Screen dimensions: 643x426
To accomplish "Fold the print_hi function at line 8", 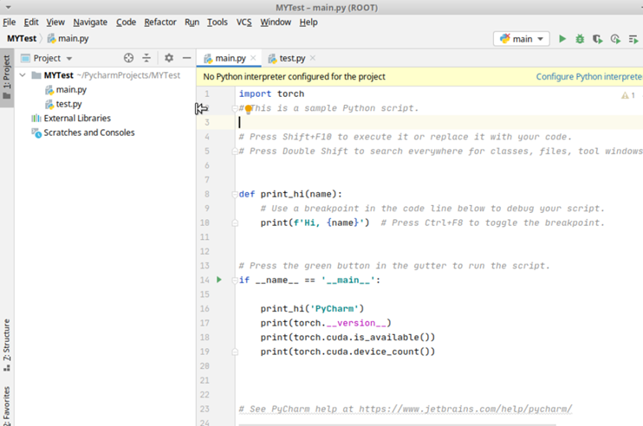I will tap(235, 194).
